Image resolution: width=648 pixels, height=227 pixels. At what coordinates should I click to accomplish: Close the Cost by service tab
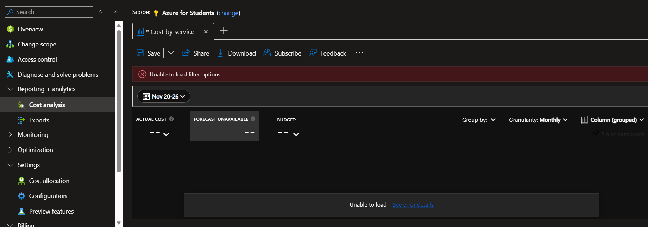pyautogui.click(x=206, y=32)
